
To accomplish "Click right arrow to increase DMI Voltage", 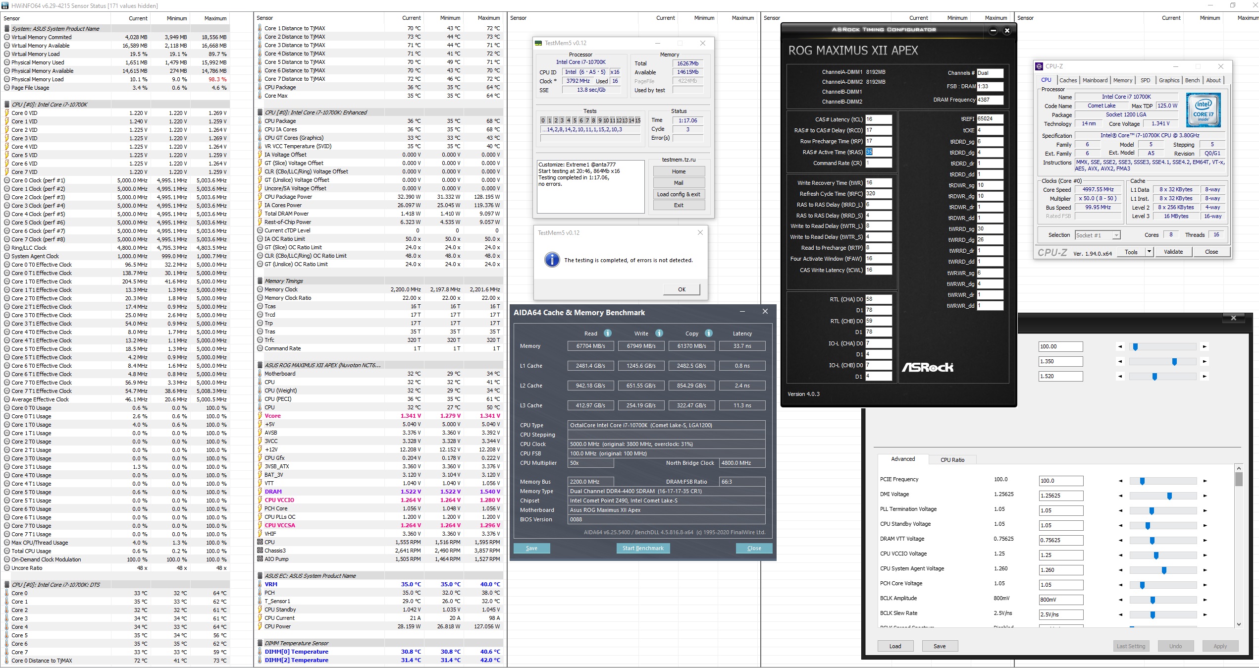I will click(x=1205, y=496).
